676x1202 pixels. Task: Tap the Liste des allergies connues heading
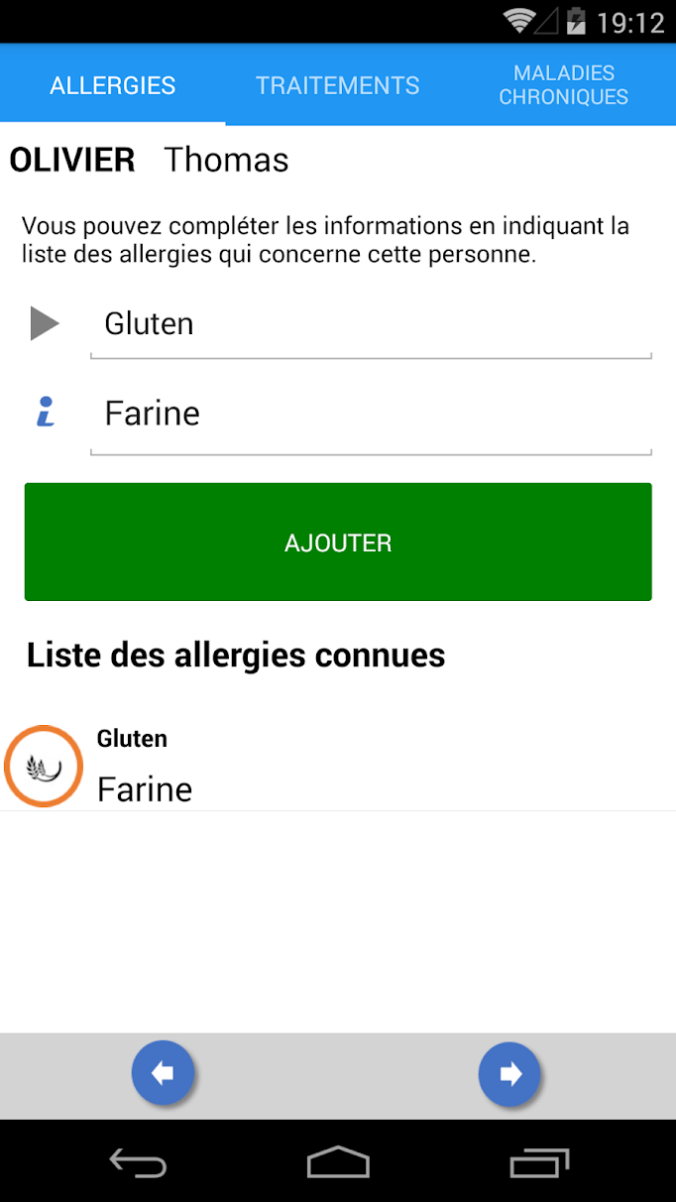[236, 655]
